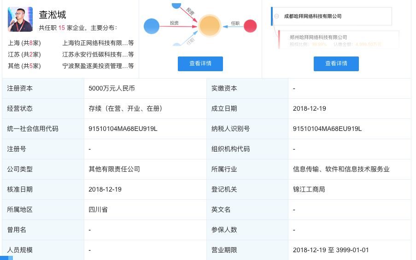
Task: Click the 英文名 label cell
Action: (x=247, y=210)
